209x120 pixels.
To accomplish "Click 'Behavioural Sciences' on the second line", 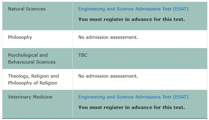I will point(31,62).
